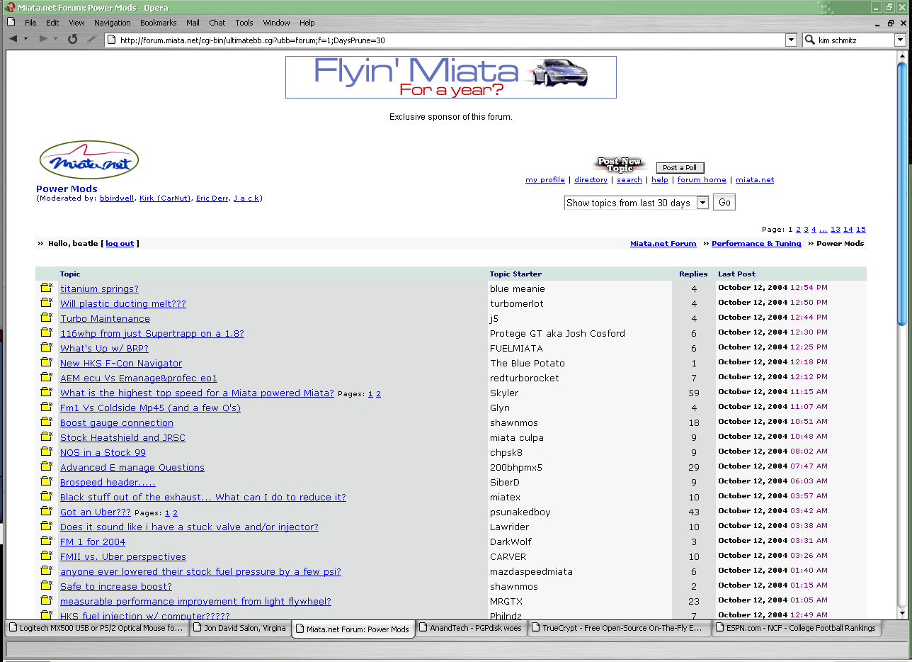Viewport: 912px width, 662px height.
Task: Click the Flyin' Miata sponsor banner
Action: coord(451,77)
